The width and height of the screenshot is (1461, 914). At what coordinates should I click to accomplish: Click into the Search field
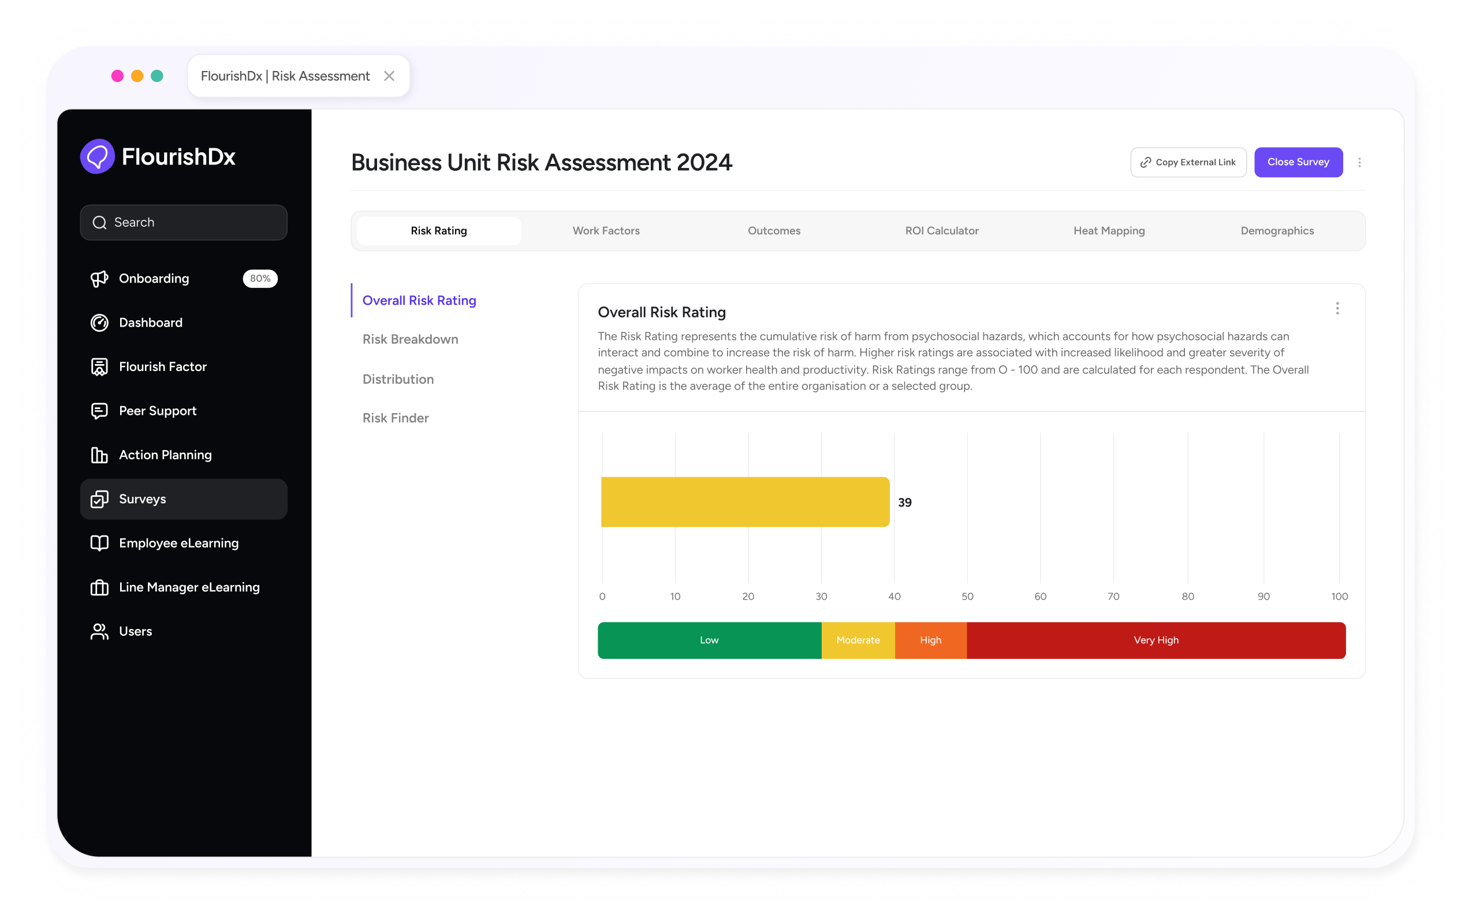(x=183, y=223)
